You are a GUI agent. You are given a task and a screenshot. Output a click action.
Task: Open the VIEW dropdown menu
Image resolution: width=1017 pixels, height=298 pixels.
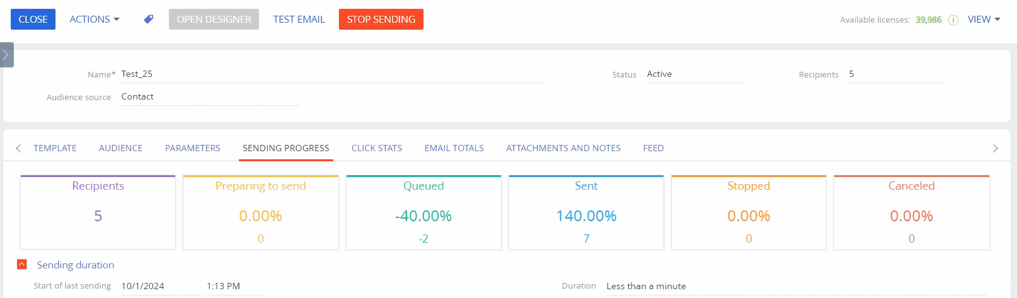point(984,20)
